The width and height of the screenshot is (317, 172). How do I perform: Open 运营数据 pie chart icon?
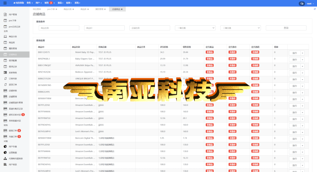[5, 153]
